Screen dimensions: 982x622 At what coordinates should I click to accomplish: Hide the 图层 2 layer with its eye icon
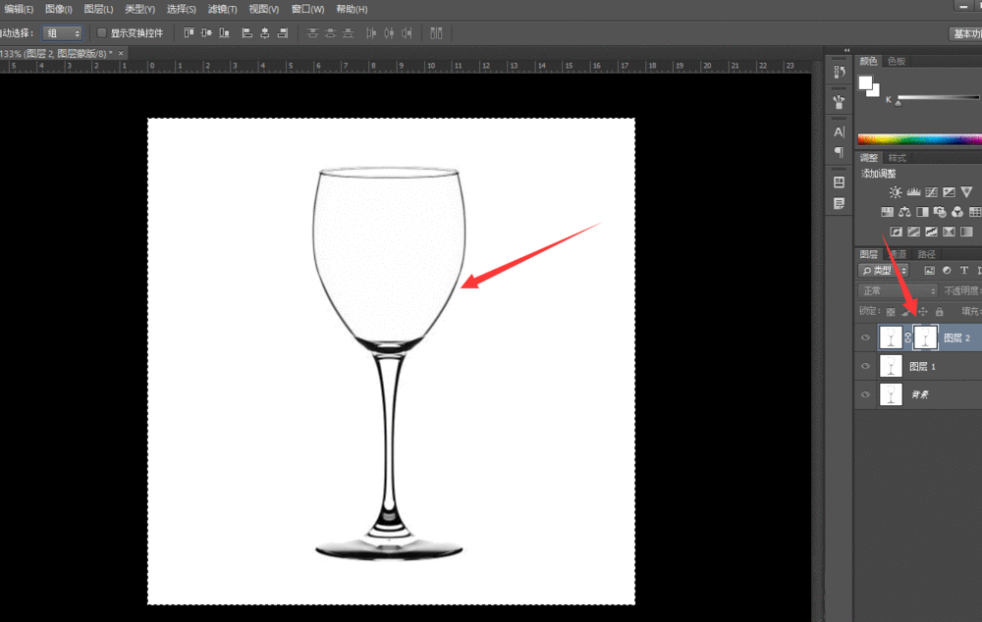[x=865, y=338]
